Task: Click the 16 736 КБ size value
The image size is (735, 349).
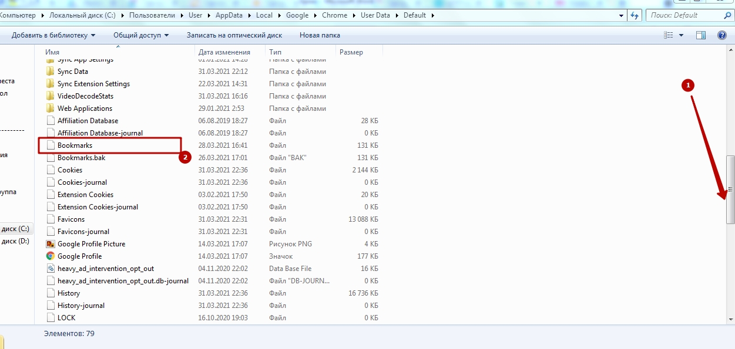Action: click(363, 293)
